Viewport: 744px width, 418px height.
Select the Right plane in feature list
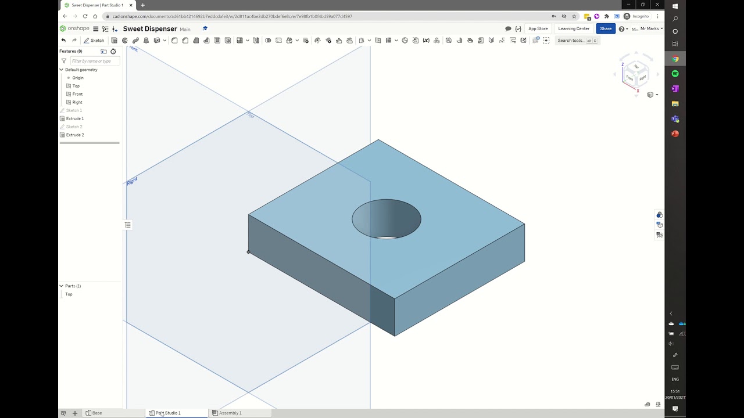(77, 102)
